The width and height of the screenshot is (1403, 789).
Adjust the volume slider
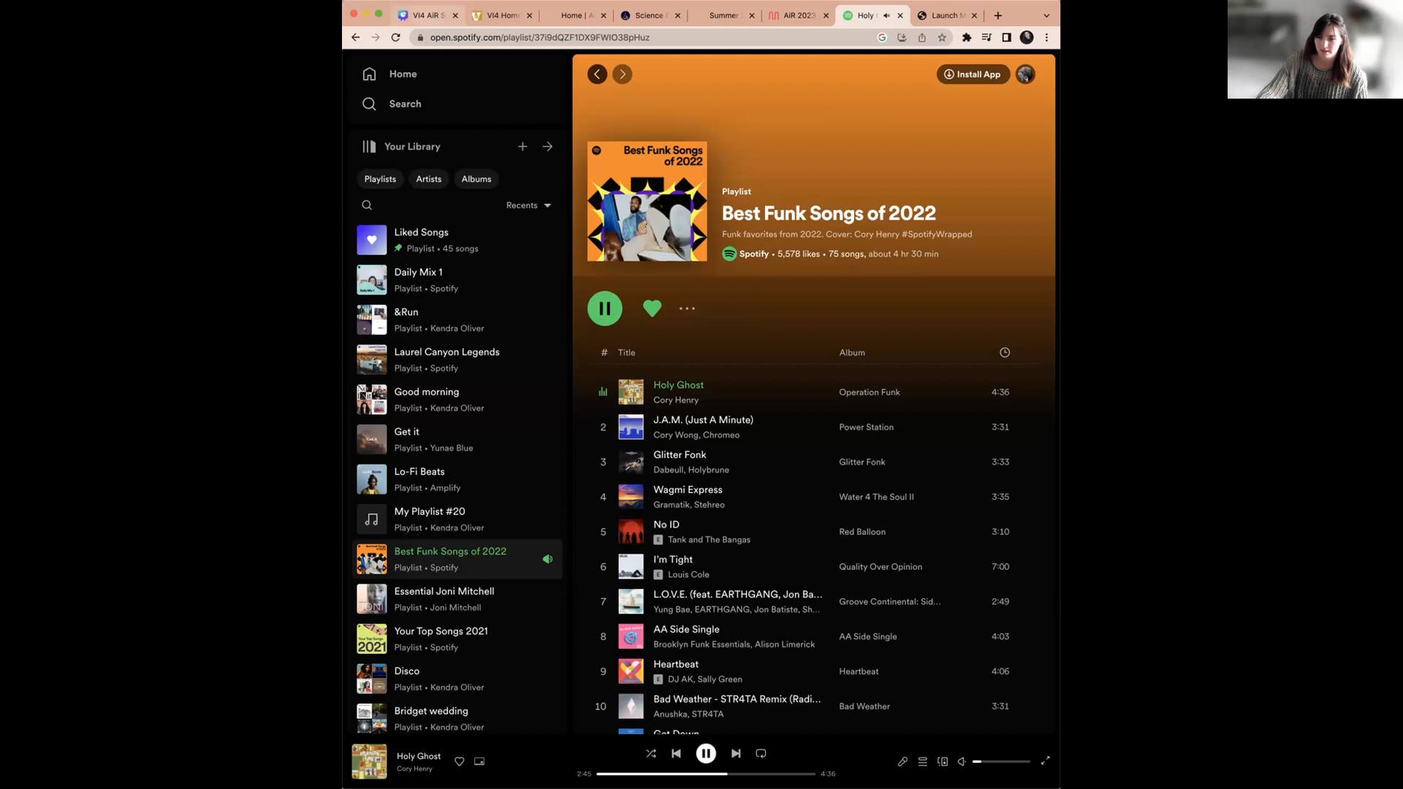coord(1001,761)
